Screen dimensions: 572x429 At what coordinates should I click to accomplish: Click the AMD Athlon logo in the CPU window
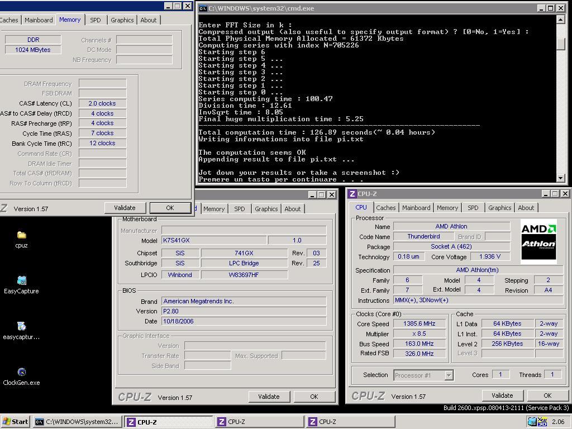(538, 241)
